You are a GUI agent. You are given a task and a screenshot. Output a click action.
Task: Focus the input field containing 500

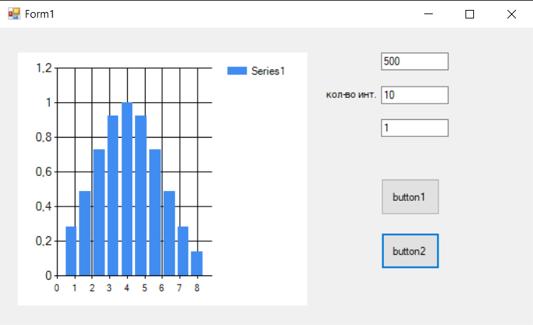(x=414, y=62)
